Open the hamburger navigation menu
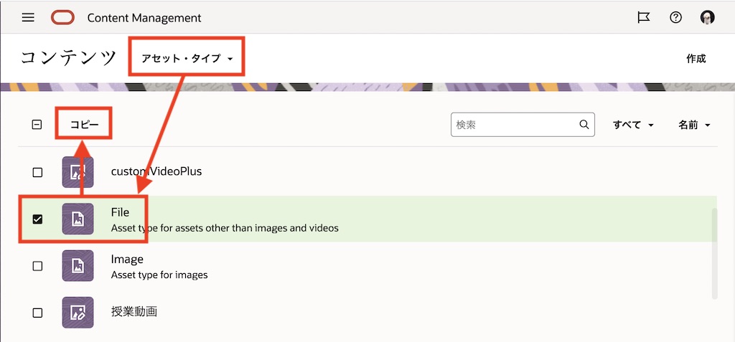The height and width of the screenshot is (342, 735). coord(28,18)
